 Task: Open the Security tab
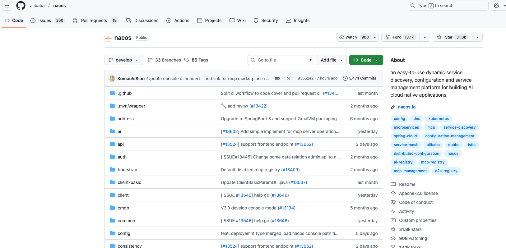pyautogui.click(x=266, y=21)
